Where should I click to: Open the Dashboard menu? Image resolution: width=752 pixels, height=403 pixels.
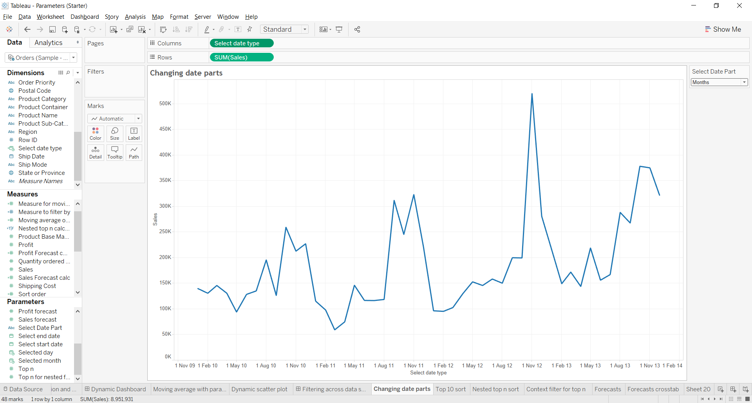85,17
